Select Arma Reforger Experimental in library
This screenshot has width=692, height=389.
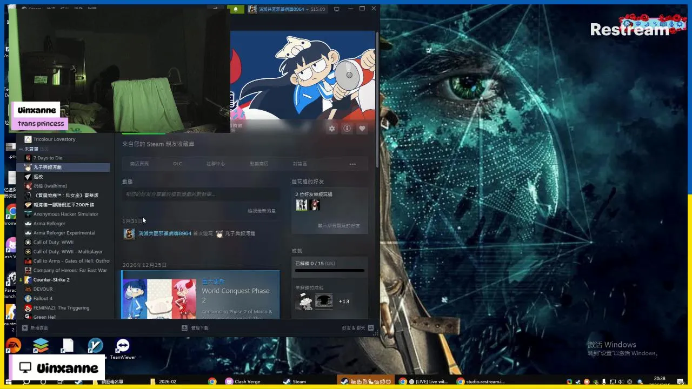tap(64, 233)
